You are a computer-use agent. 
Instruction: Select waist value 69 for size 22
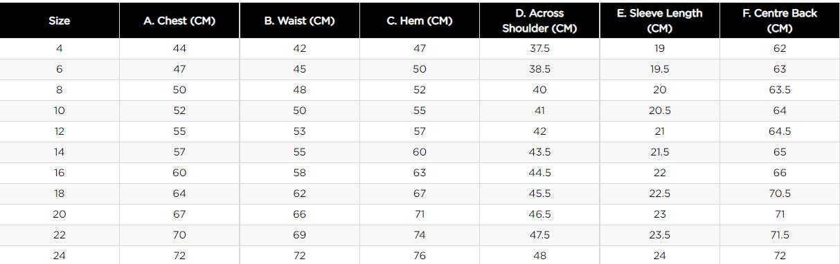pyautogui.click(x=299, y=235)
